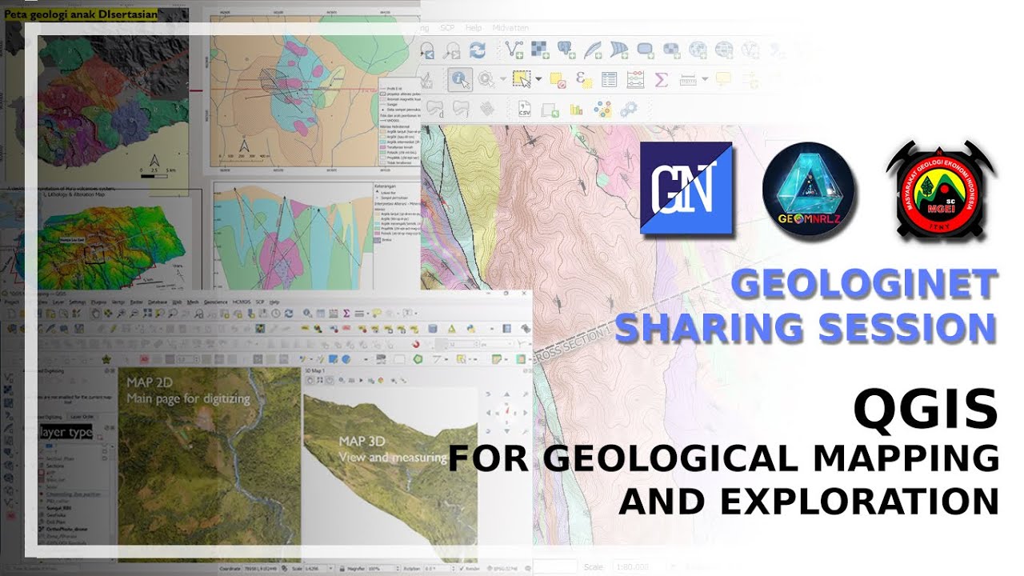Open the HCMGIS menu in lower QGIS window

click(242, 302)
